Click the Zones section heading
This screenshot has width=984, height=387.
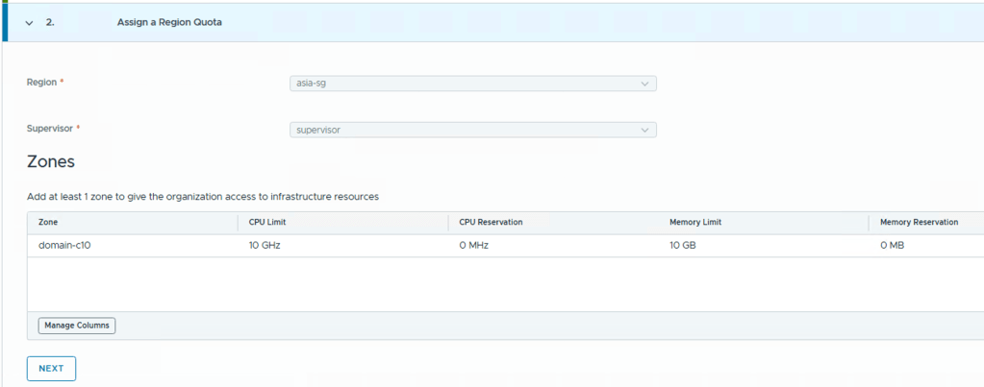(x=51, y=161)
